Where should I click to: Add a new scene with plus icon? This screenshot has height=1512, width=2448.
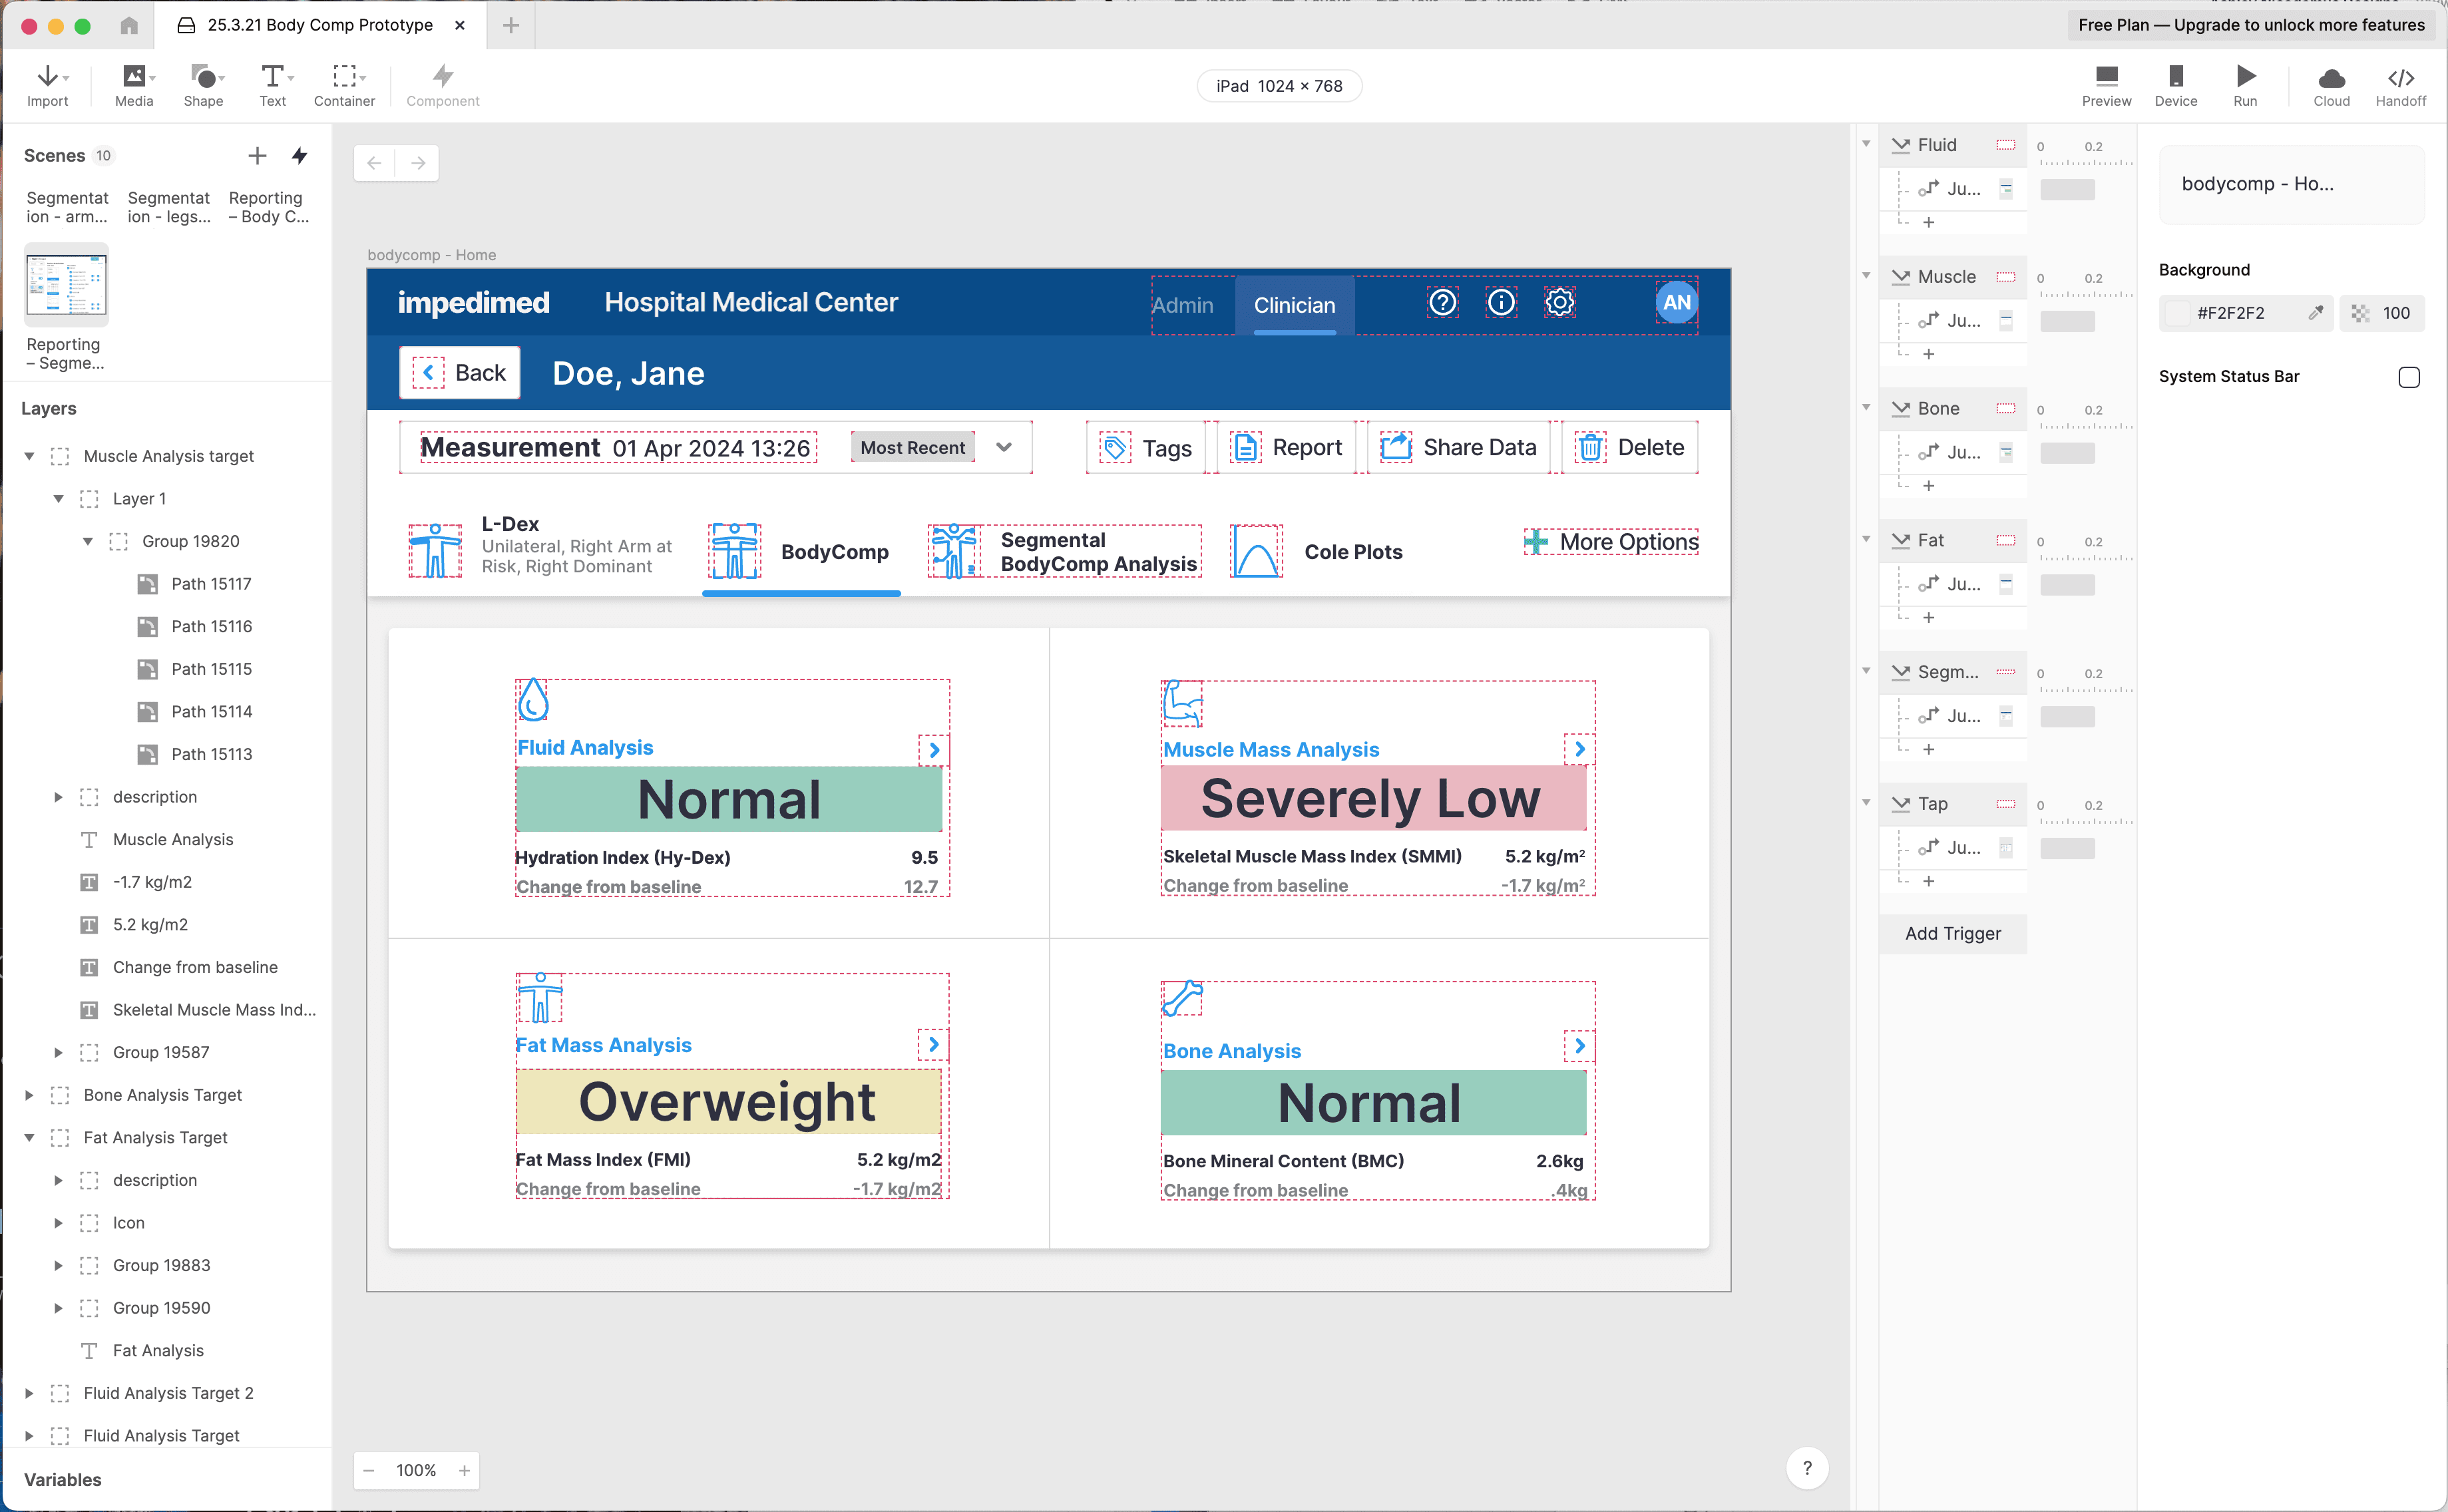coord(257,156)
